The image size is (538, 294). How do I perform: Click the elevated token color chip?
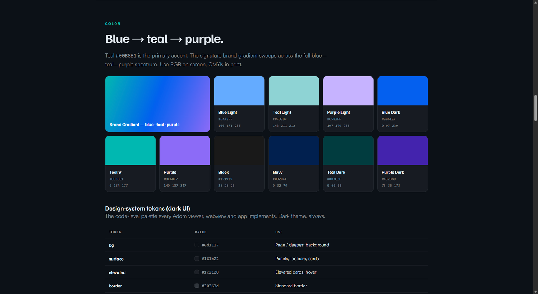(x=197, y=272)
